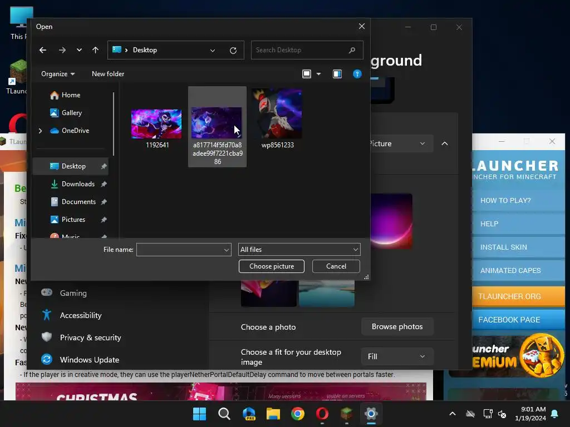This screenshot has width=570, height=427.
Task: Change view layout icon
Action: [x=307, y=74]
